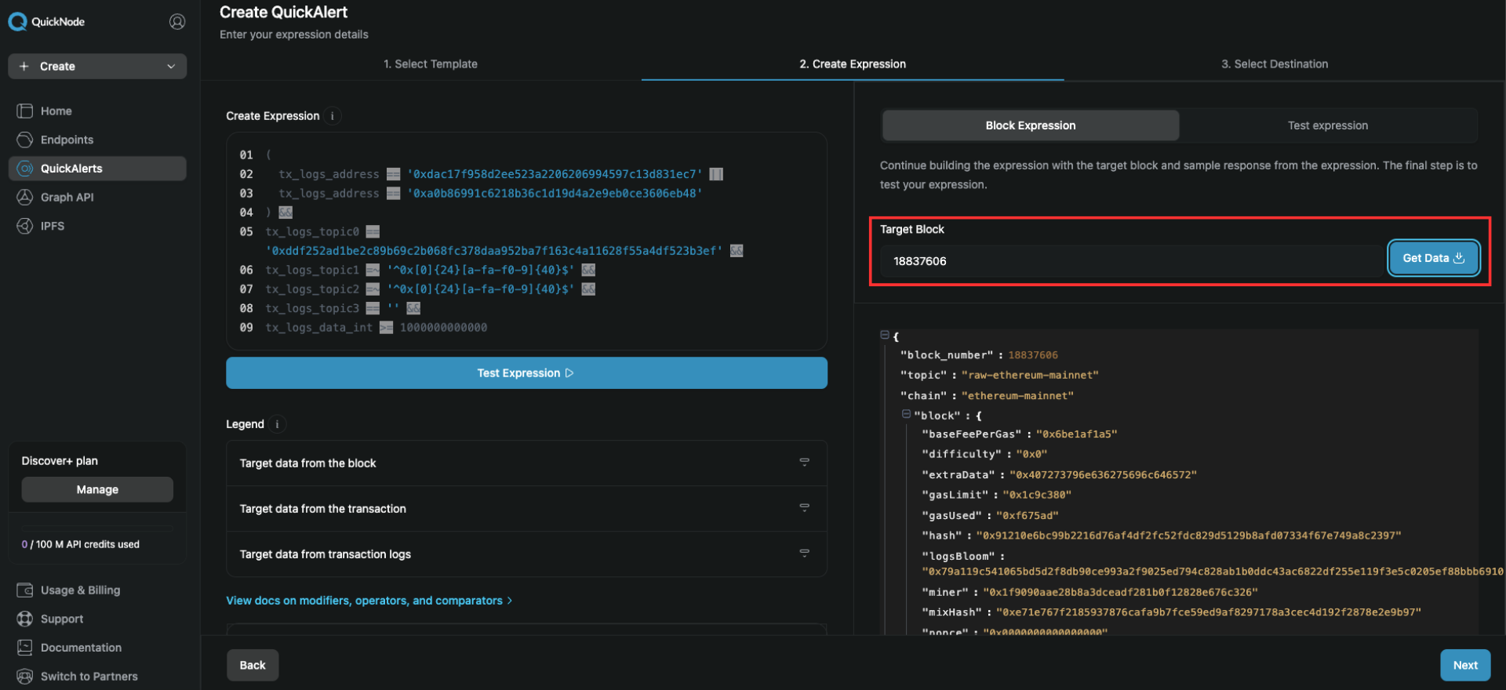The width and height of the screenshot is (1506, 690).
Task: Click the info icon beside Legend
Action: tap(277, 424)
